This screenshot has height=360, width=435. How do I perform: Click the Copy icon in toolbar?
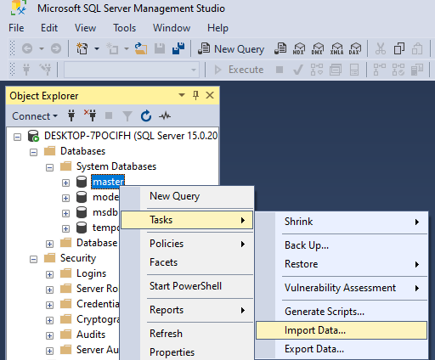[x=399, y=48]
